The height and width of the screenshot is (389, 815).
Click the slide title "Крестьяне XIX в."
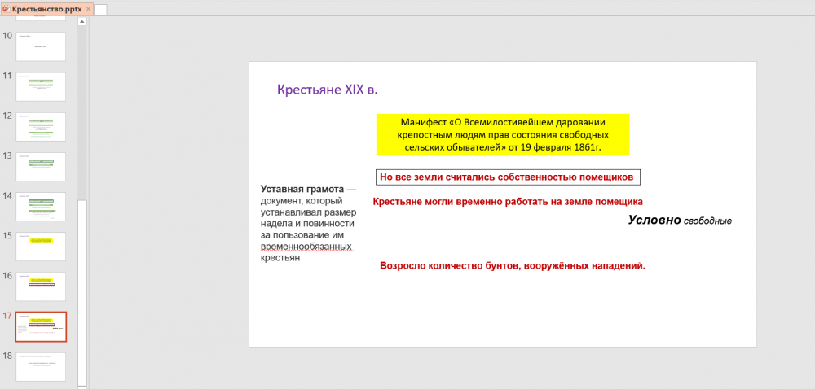coord(327,90)
